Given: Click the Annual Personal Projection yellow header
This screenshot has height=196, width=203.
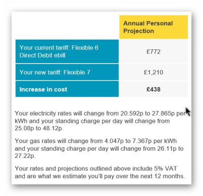Looking at the screenshot, I should click(x=153, y=27).
